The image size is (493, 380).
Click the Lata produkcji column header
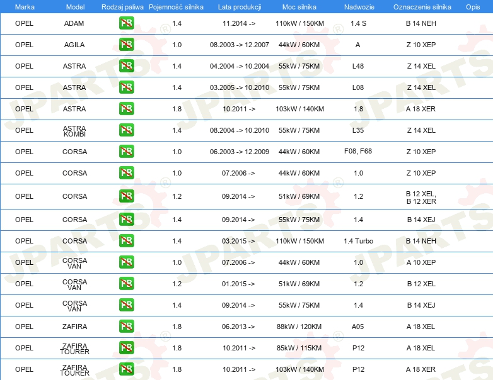pos(240,7)
